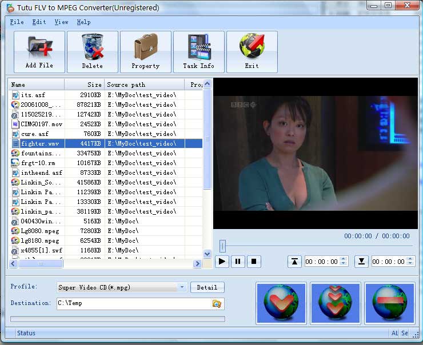Decrease the start time stepper
Viewport: 423px width, 345px height.
(344, 263)
